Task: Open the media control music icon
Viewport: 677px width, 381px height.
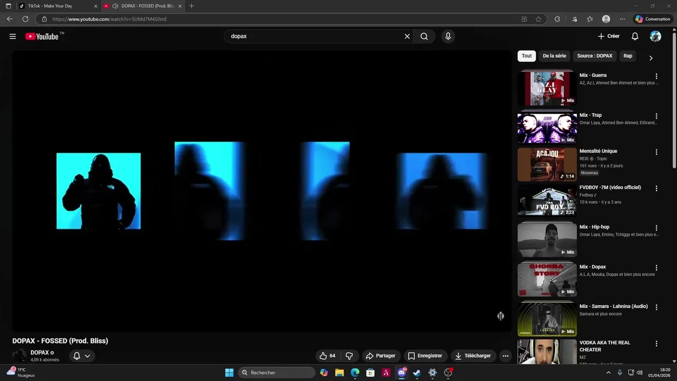Action: point(575,19)
